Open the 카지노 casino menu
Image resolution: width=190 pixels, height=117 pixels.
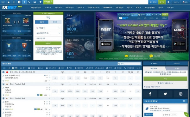pos(80,8)
